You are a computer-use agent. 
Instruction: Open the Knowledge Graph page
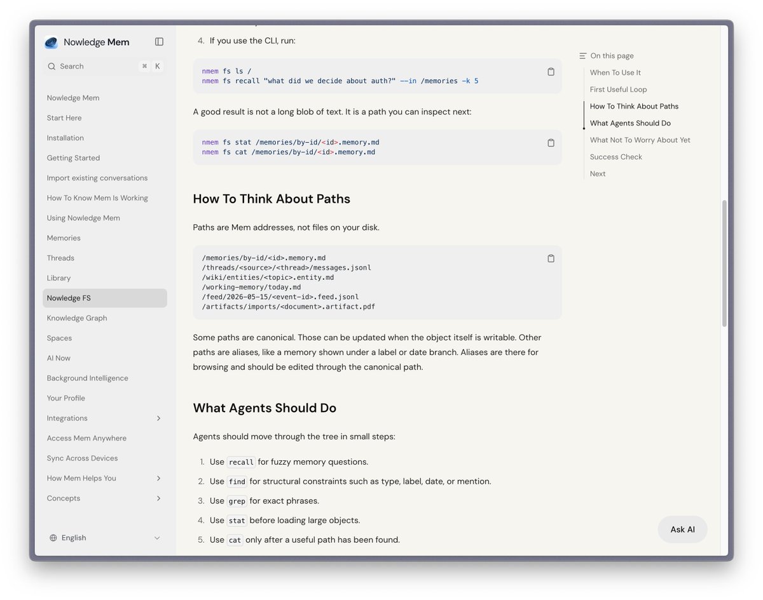point(77,318)
